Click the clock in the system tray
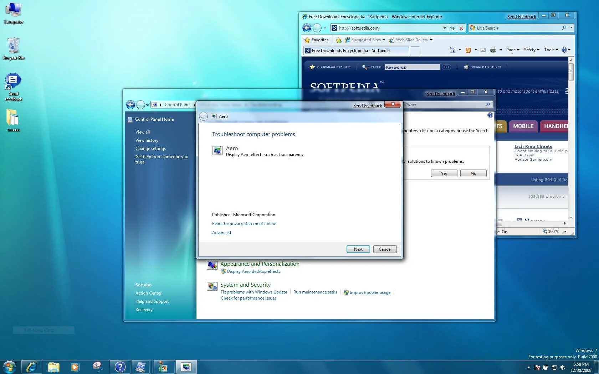This screenshot has height=374, width=599. point(581,367)
